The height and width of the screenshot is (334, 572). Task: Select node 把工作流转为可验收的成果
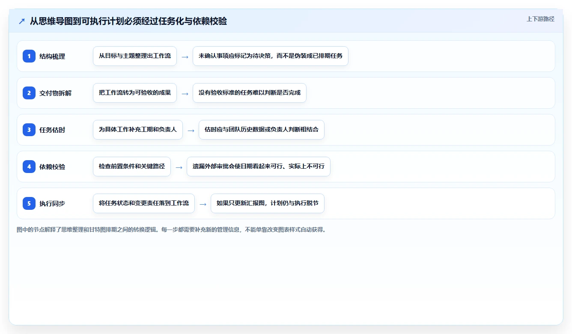pos(135,93)
